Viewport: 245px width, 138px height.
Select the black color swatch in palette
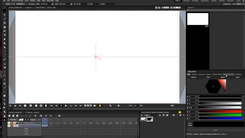point(150,119)
